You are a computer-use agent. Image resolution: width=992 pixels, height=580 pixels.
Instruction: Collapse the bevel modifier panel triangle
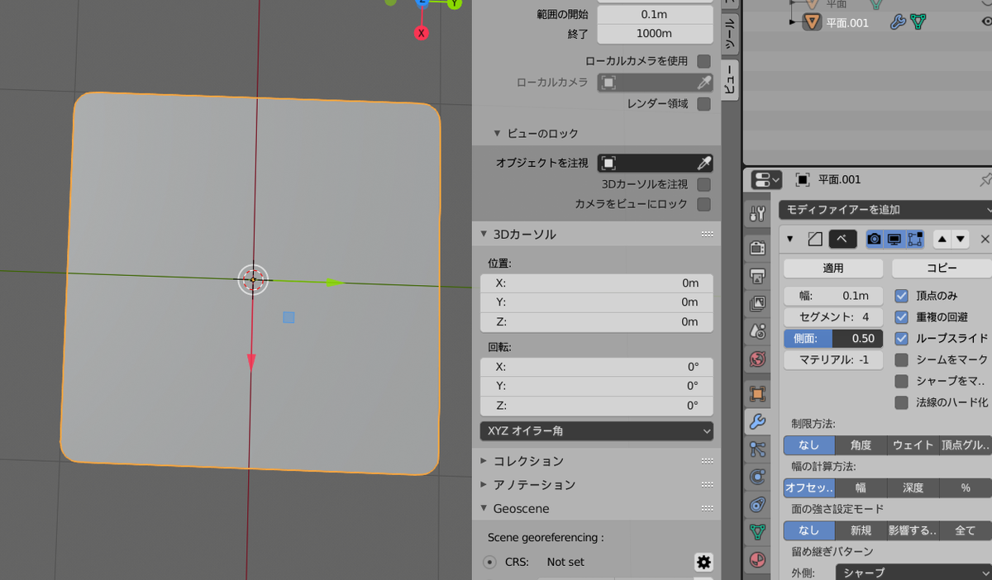790,239
